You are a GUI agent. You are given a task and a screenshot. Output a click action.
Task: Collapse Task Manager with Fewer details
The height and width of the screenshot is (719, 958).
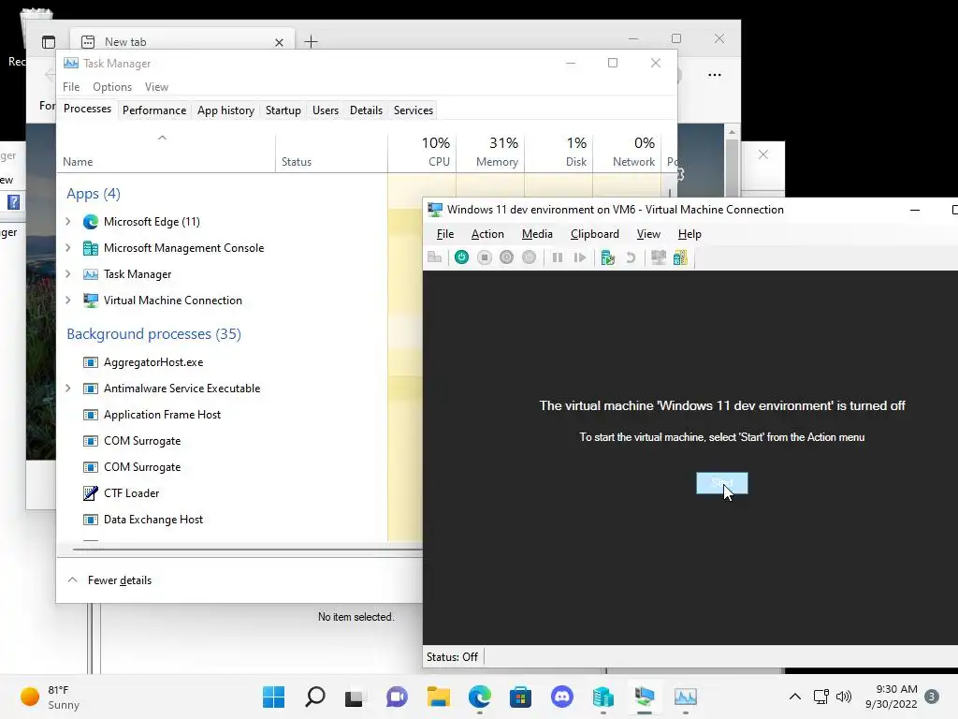(110, 580)
